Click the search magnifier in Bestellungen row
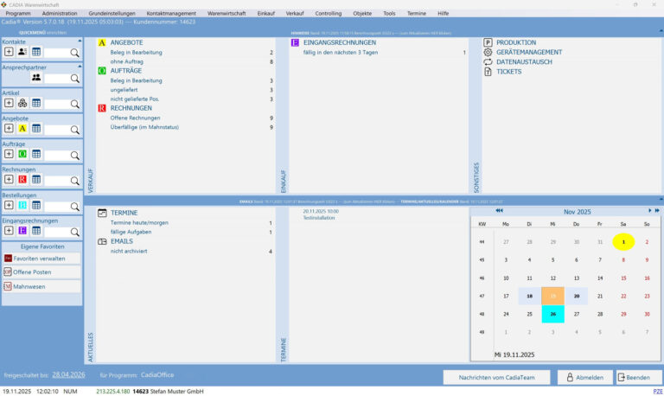 (74, 206)
